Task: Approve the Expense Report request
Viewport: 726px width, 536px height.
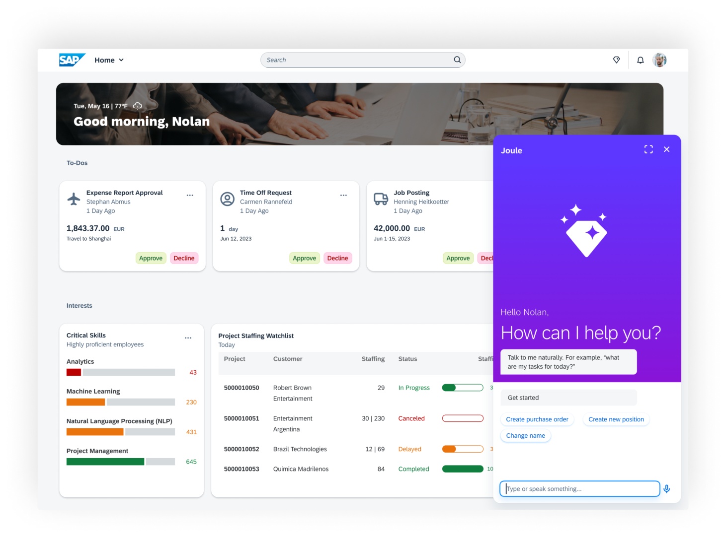Action: coord(151,258)
